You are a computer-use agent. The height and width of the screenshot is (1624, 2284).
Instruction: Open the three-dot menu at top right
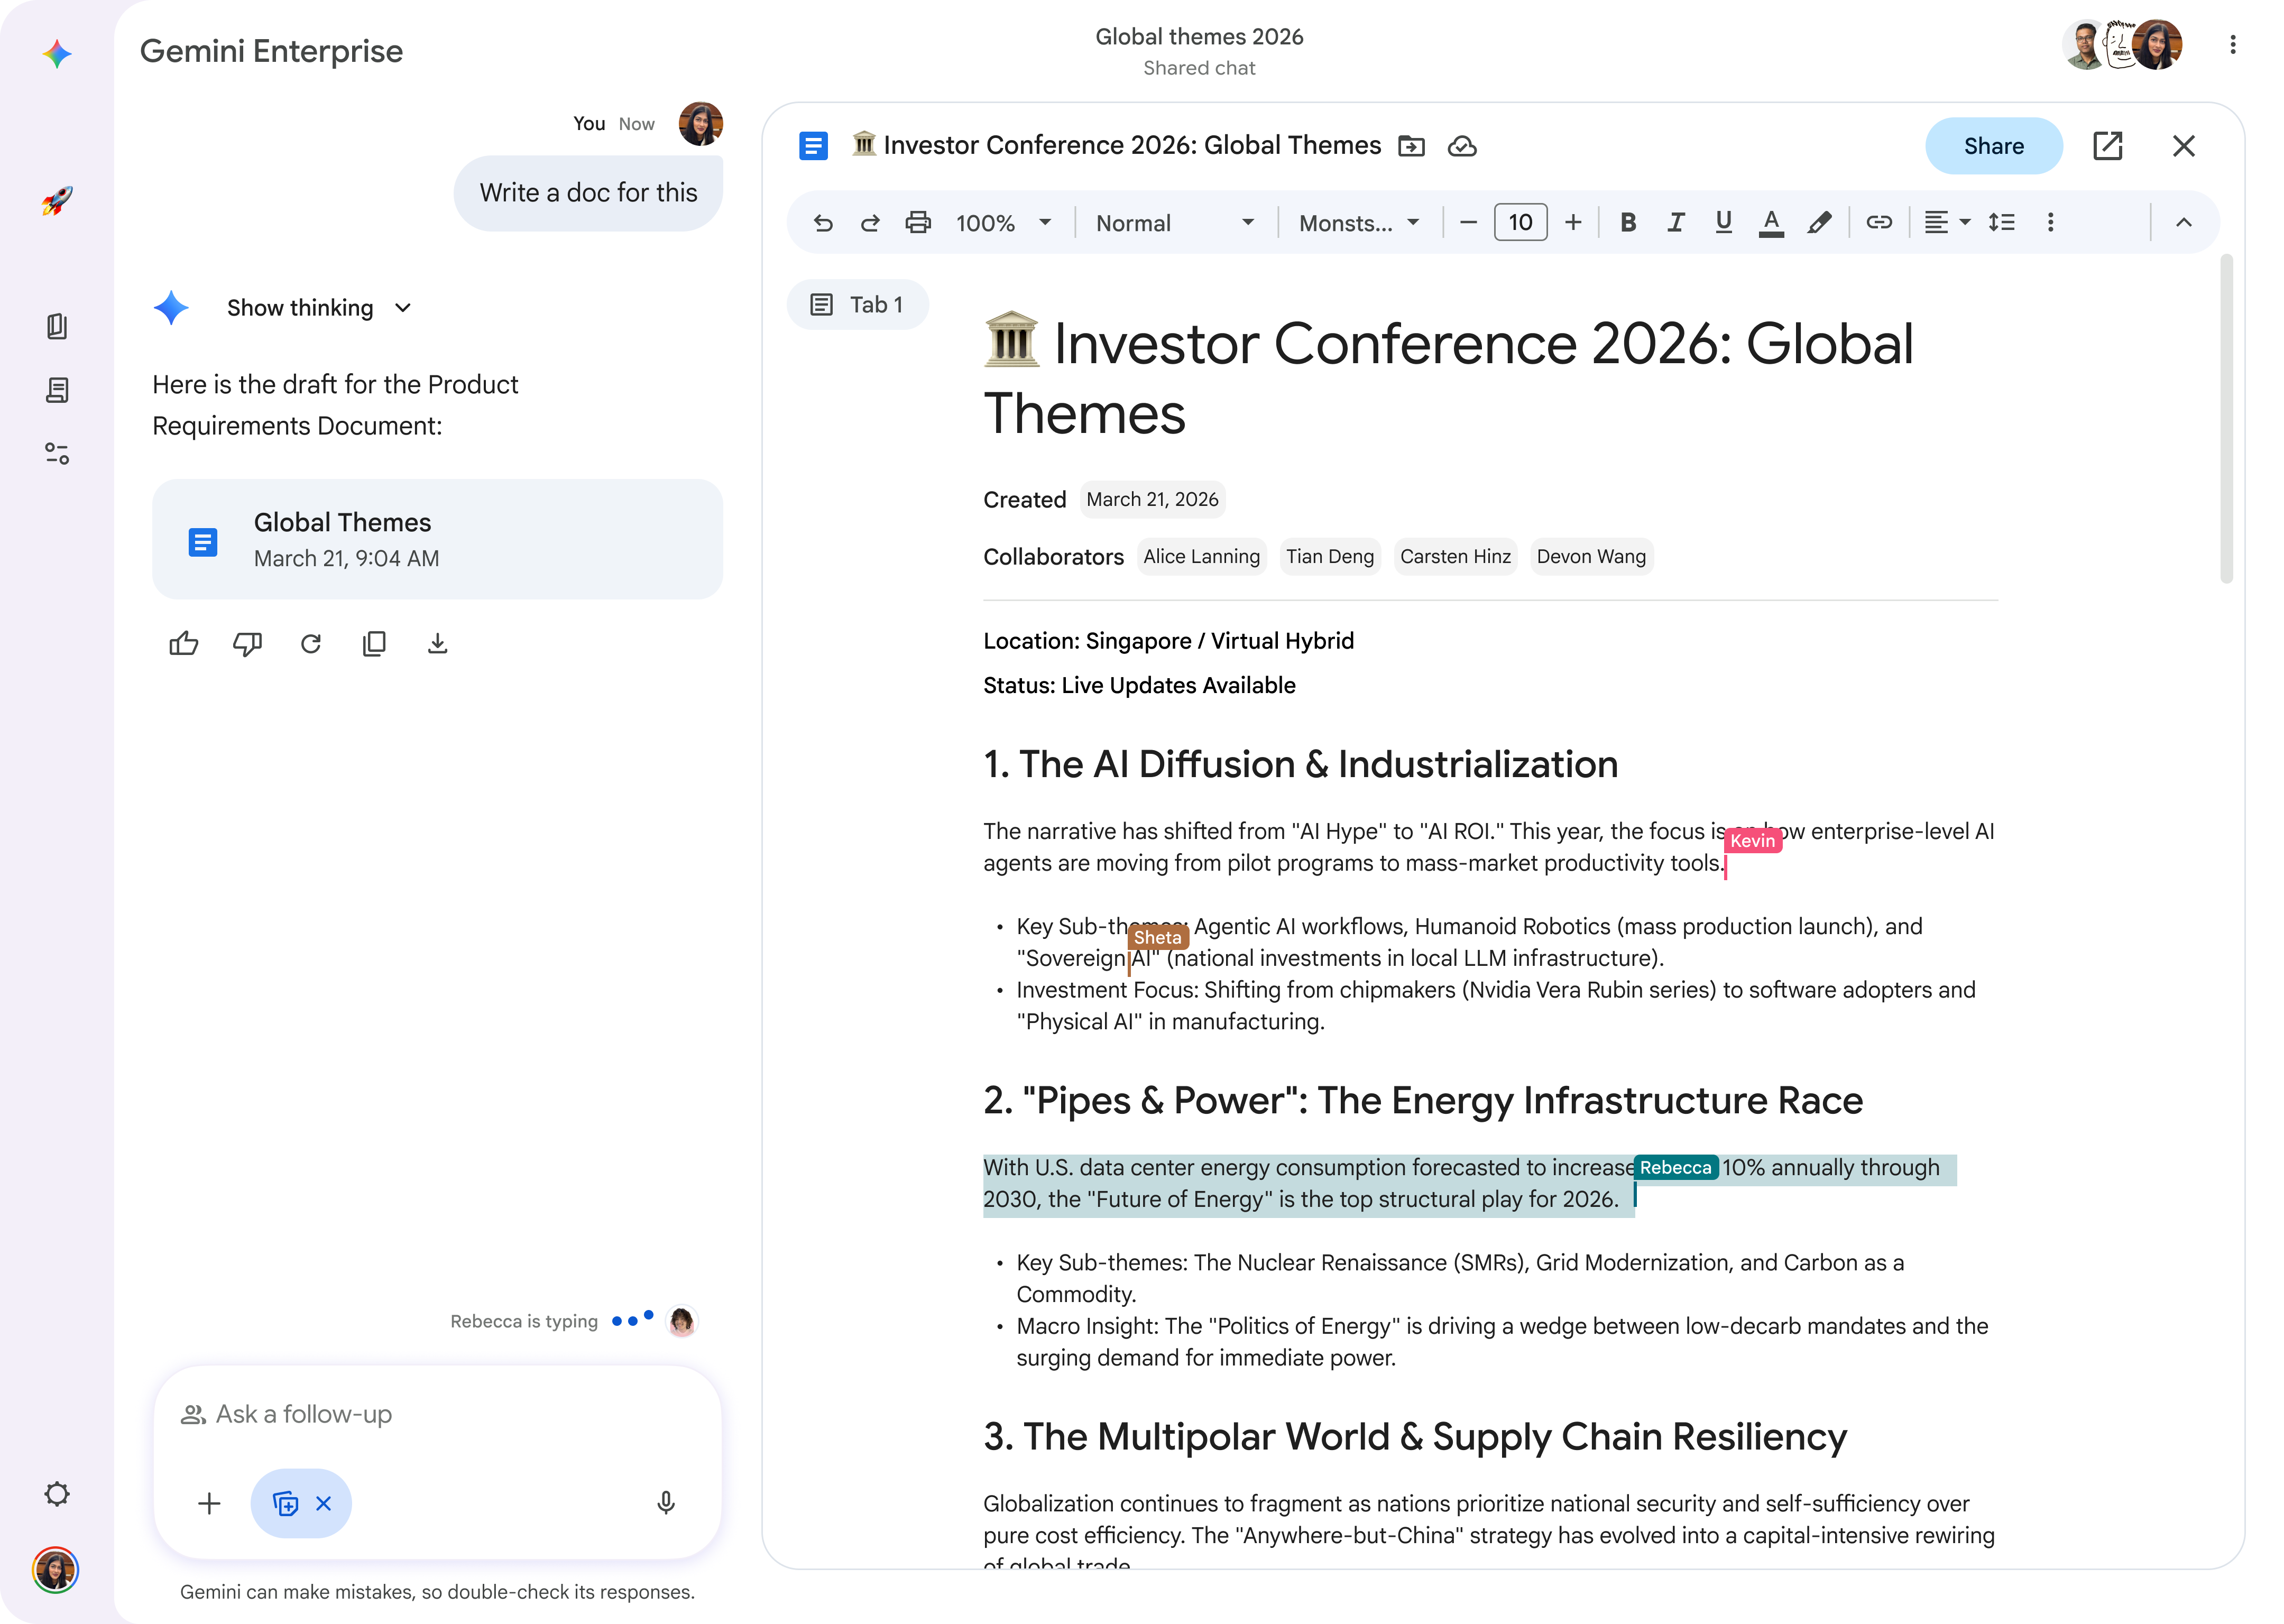pos(2233,45)
